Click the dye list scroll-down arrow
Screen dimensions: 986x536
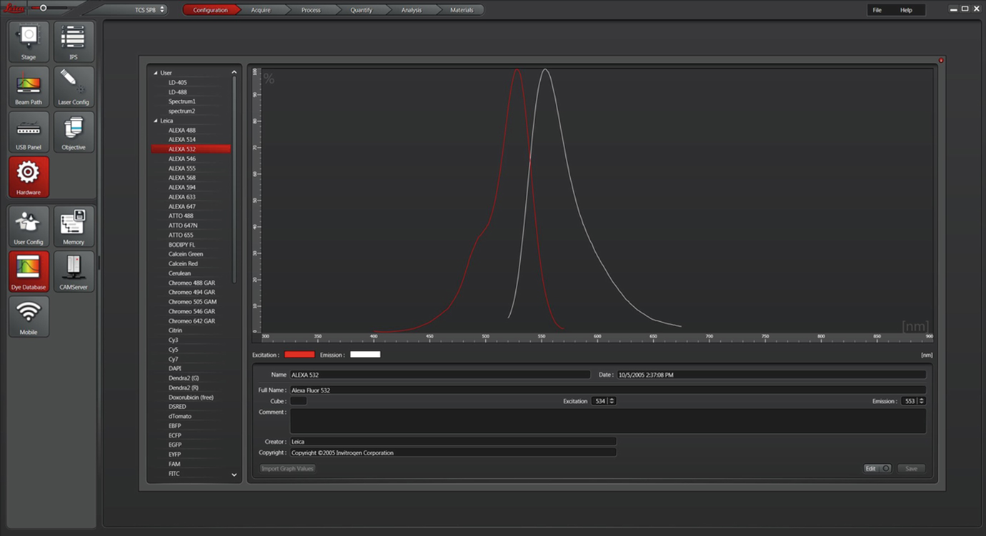click(x=234, y=475)
